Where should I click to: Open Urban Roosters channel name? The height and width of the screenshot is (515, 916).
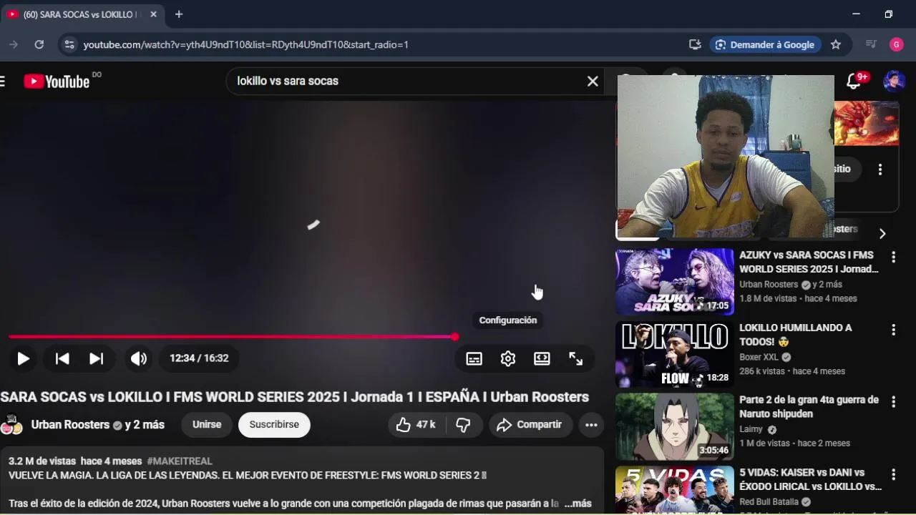70,425
